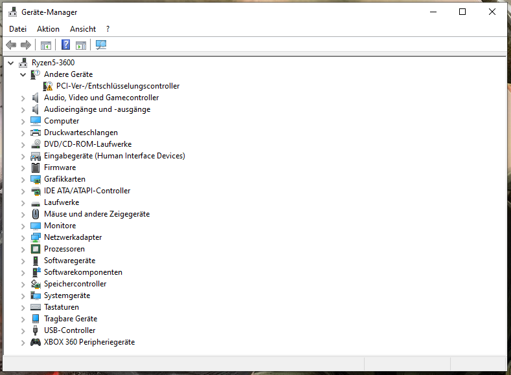Click the gamepad icon of XBOX 360 Peripheriegeräte
This screenshot has width=511, height=375.
tap(36, 342)
